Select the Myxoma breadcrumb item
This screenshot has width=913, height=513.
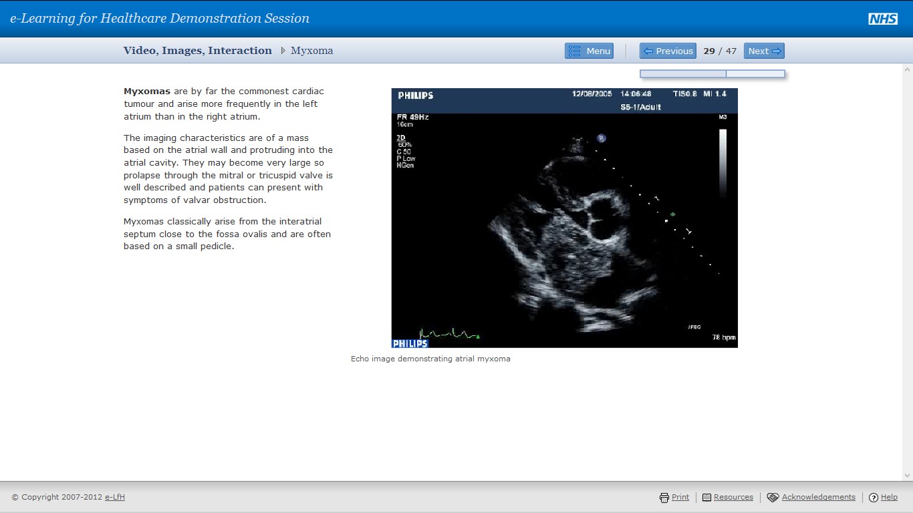coord(311,51)
